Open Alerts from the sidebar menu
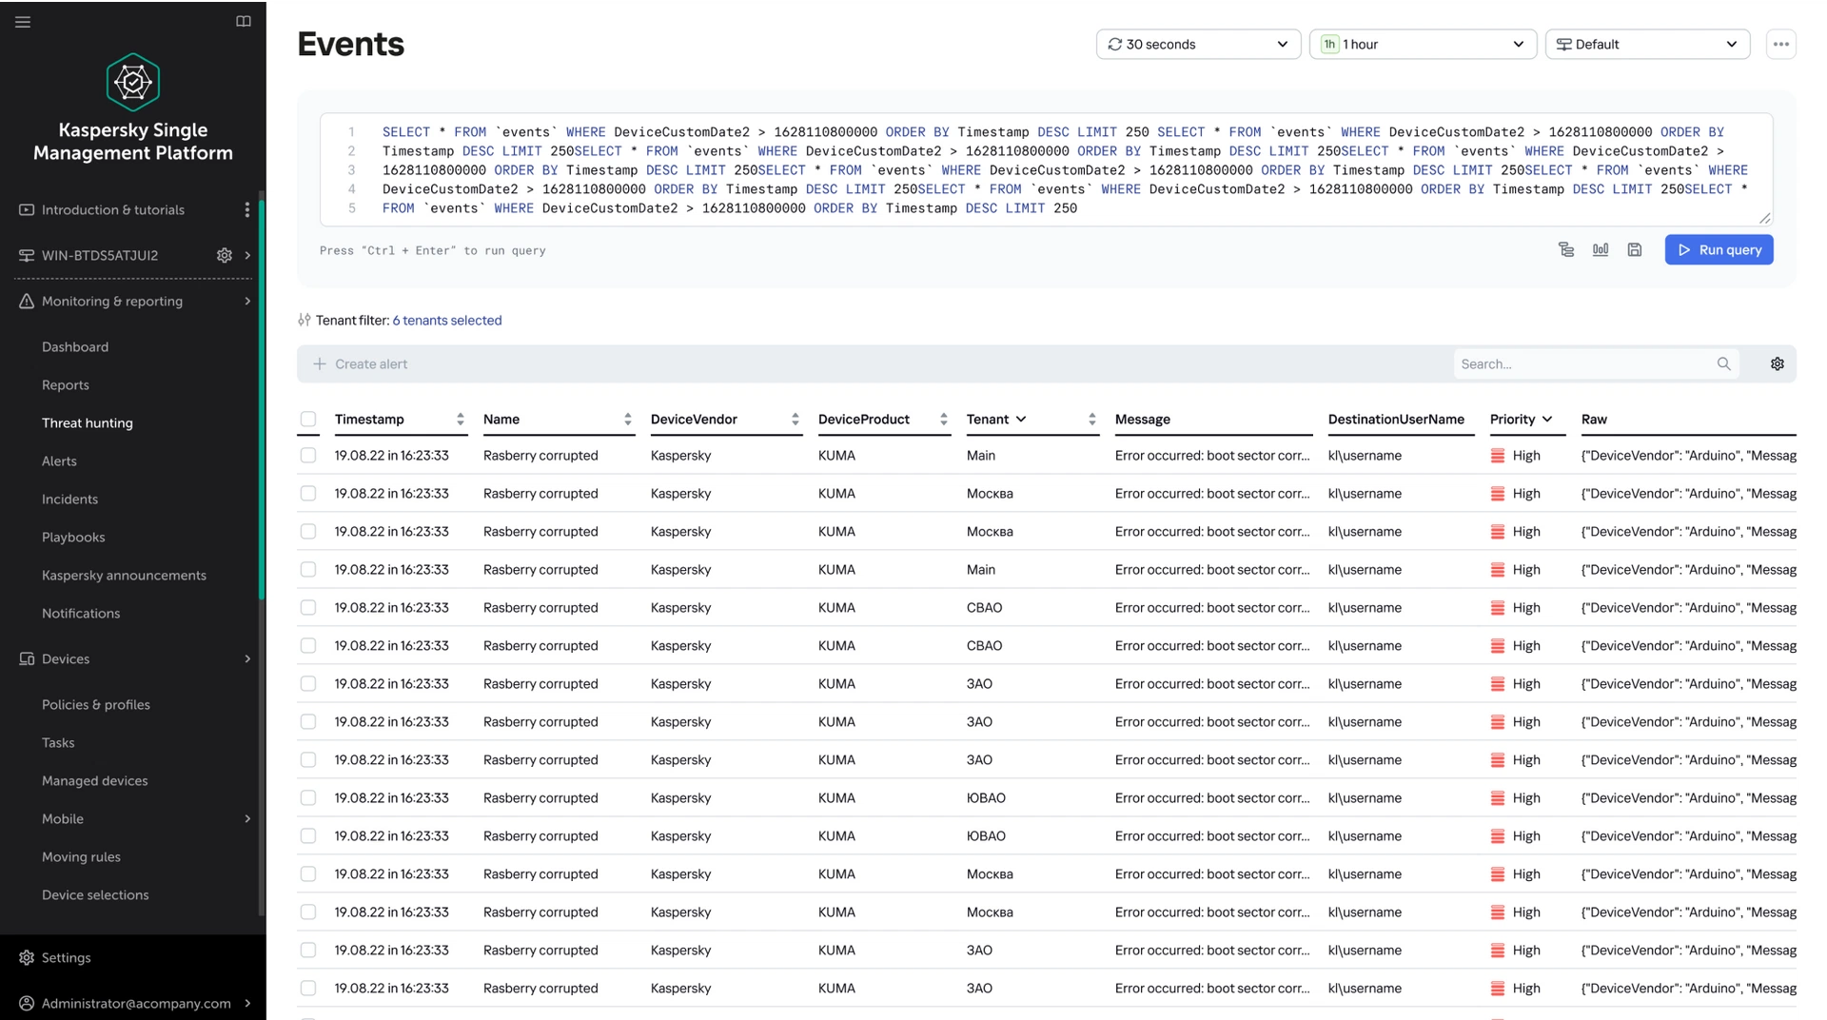The image size is (1827, 1020). (x=59, y=461)
